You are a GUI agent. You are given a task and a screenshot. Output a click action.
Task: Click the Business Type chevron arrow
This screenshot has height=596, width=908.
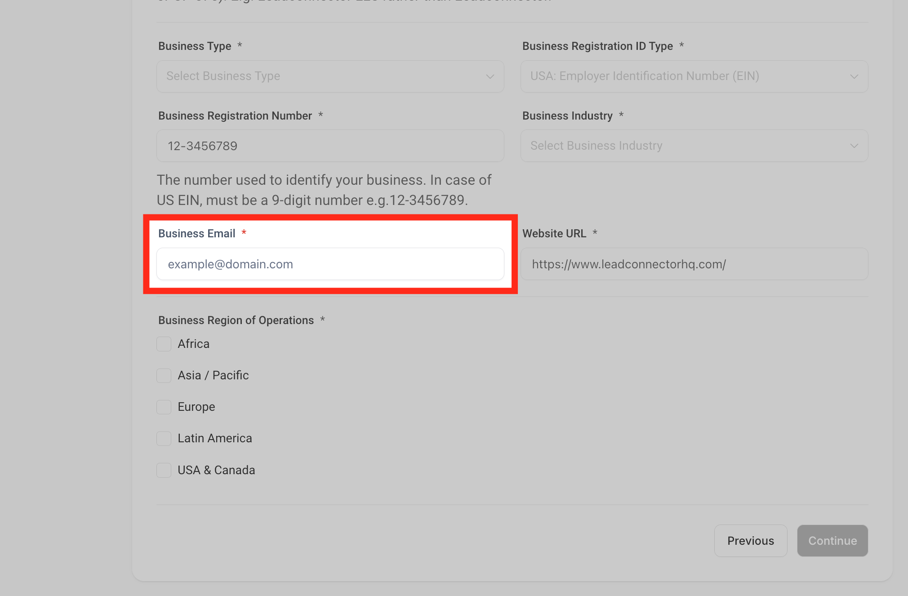pos(490,76)
